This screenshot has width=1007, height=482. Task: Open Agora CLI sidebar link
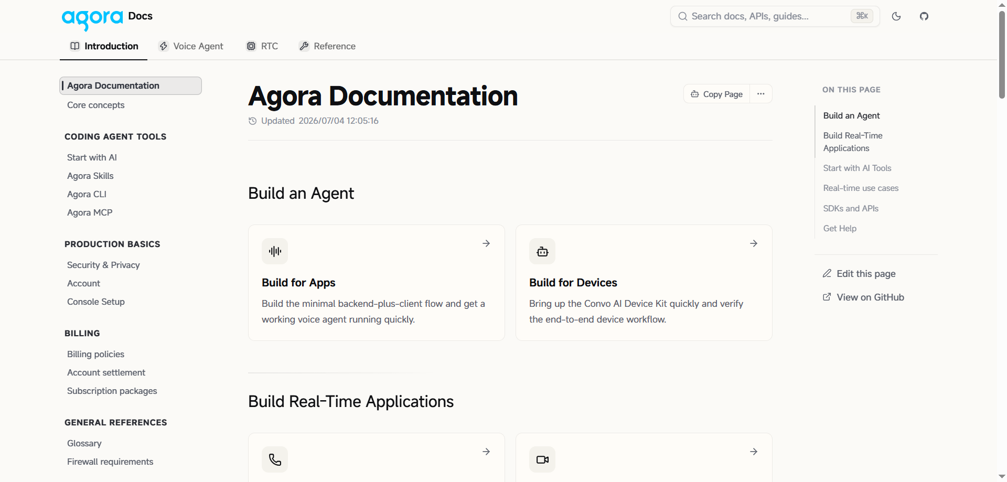[x=87, y=194]
